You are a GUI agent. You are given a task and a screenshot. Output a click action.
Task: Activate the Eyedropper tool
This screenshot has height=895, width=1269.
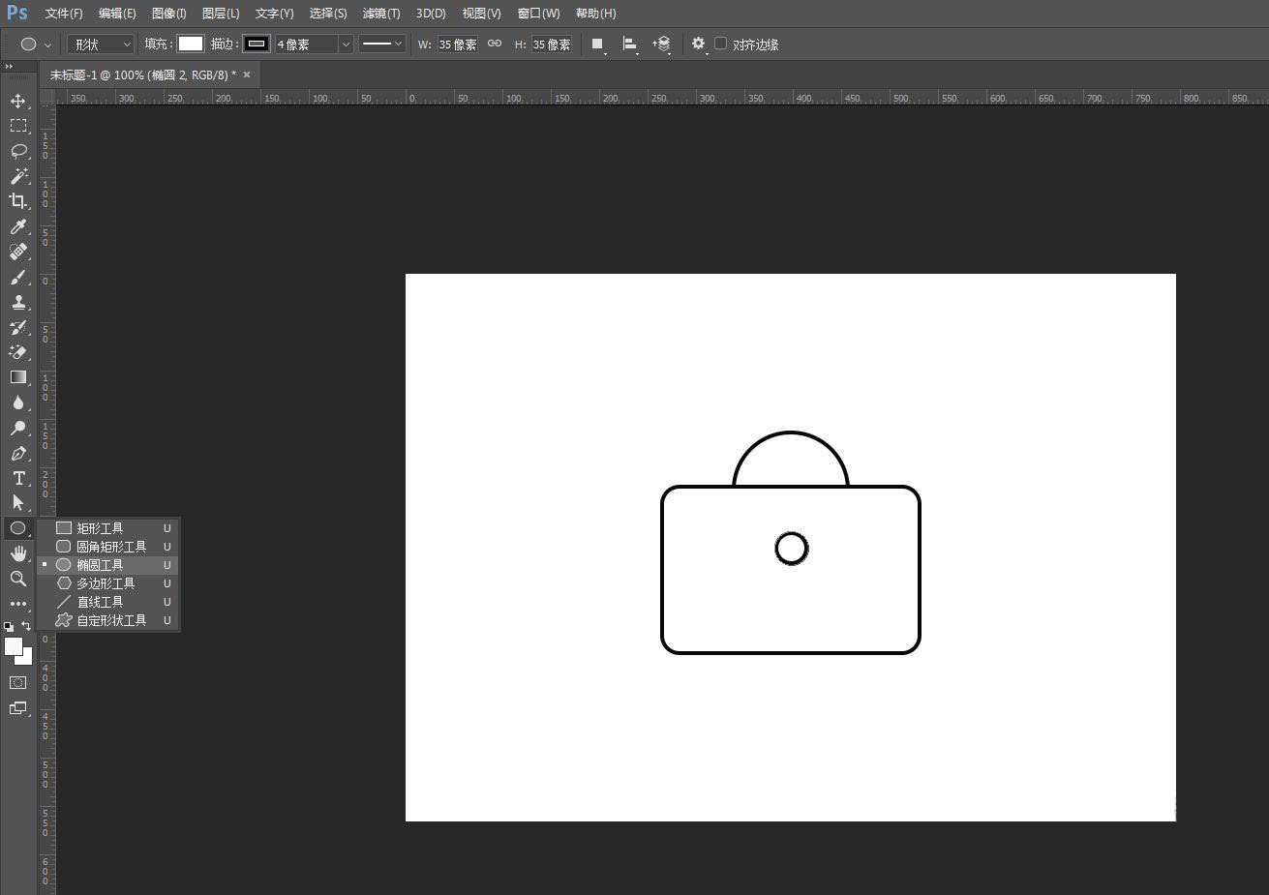pos(17,226)
